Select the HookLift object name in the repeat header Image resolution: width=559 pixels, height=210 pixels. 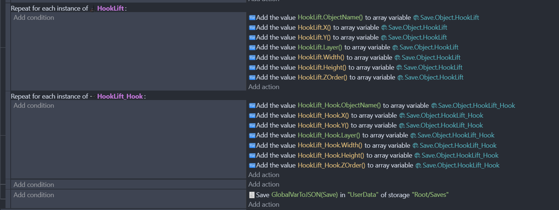[110, 8]
